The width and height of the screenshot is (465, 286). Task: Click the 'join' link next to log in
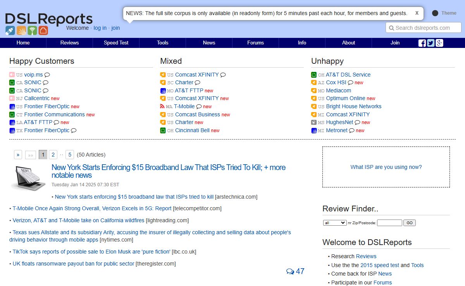tap(115, 28)
